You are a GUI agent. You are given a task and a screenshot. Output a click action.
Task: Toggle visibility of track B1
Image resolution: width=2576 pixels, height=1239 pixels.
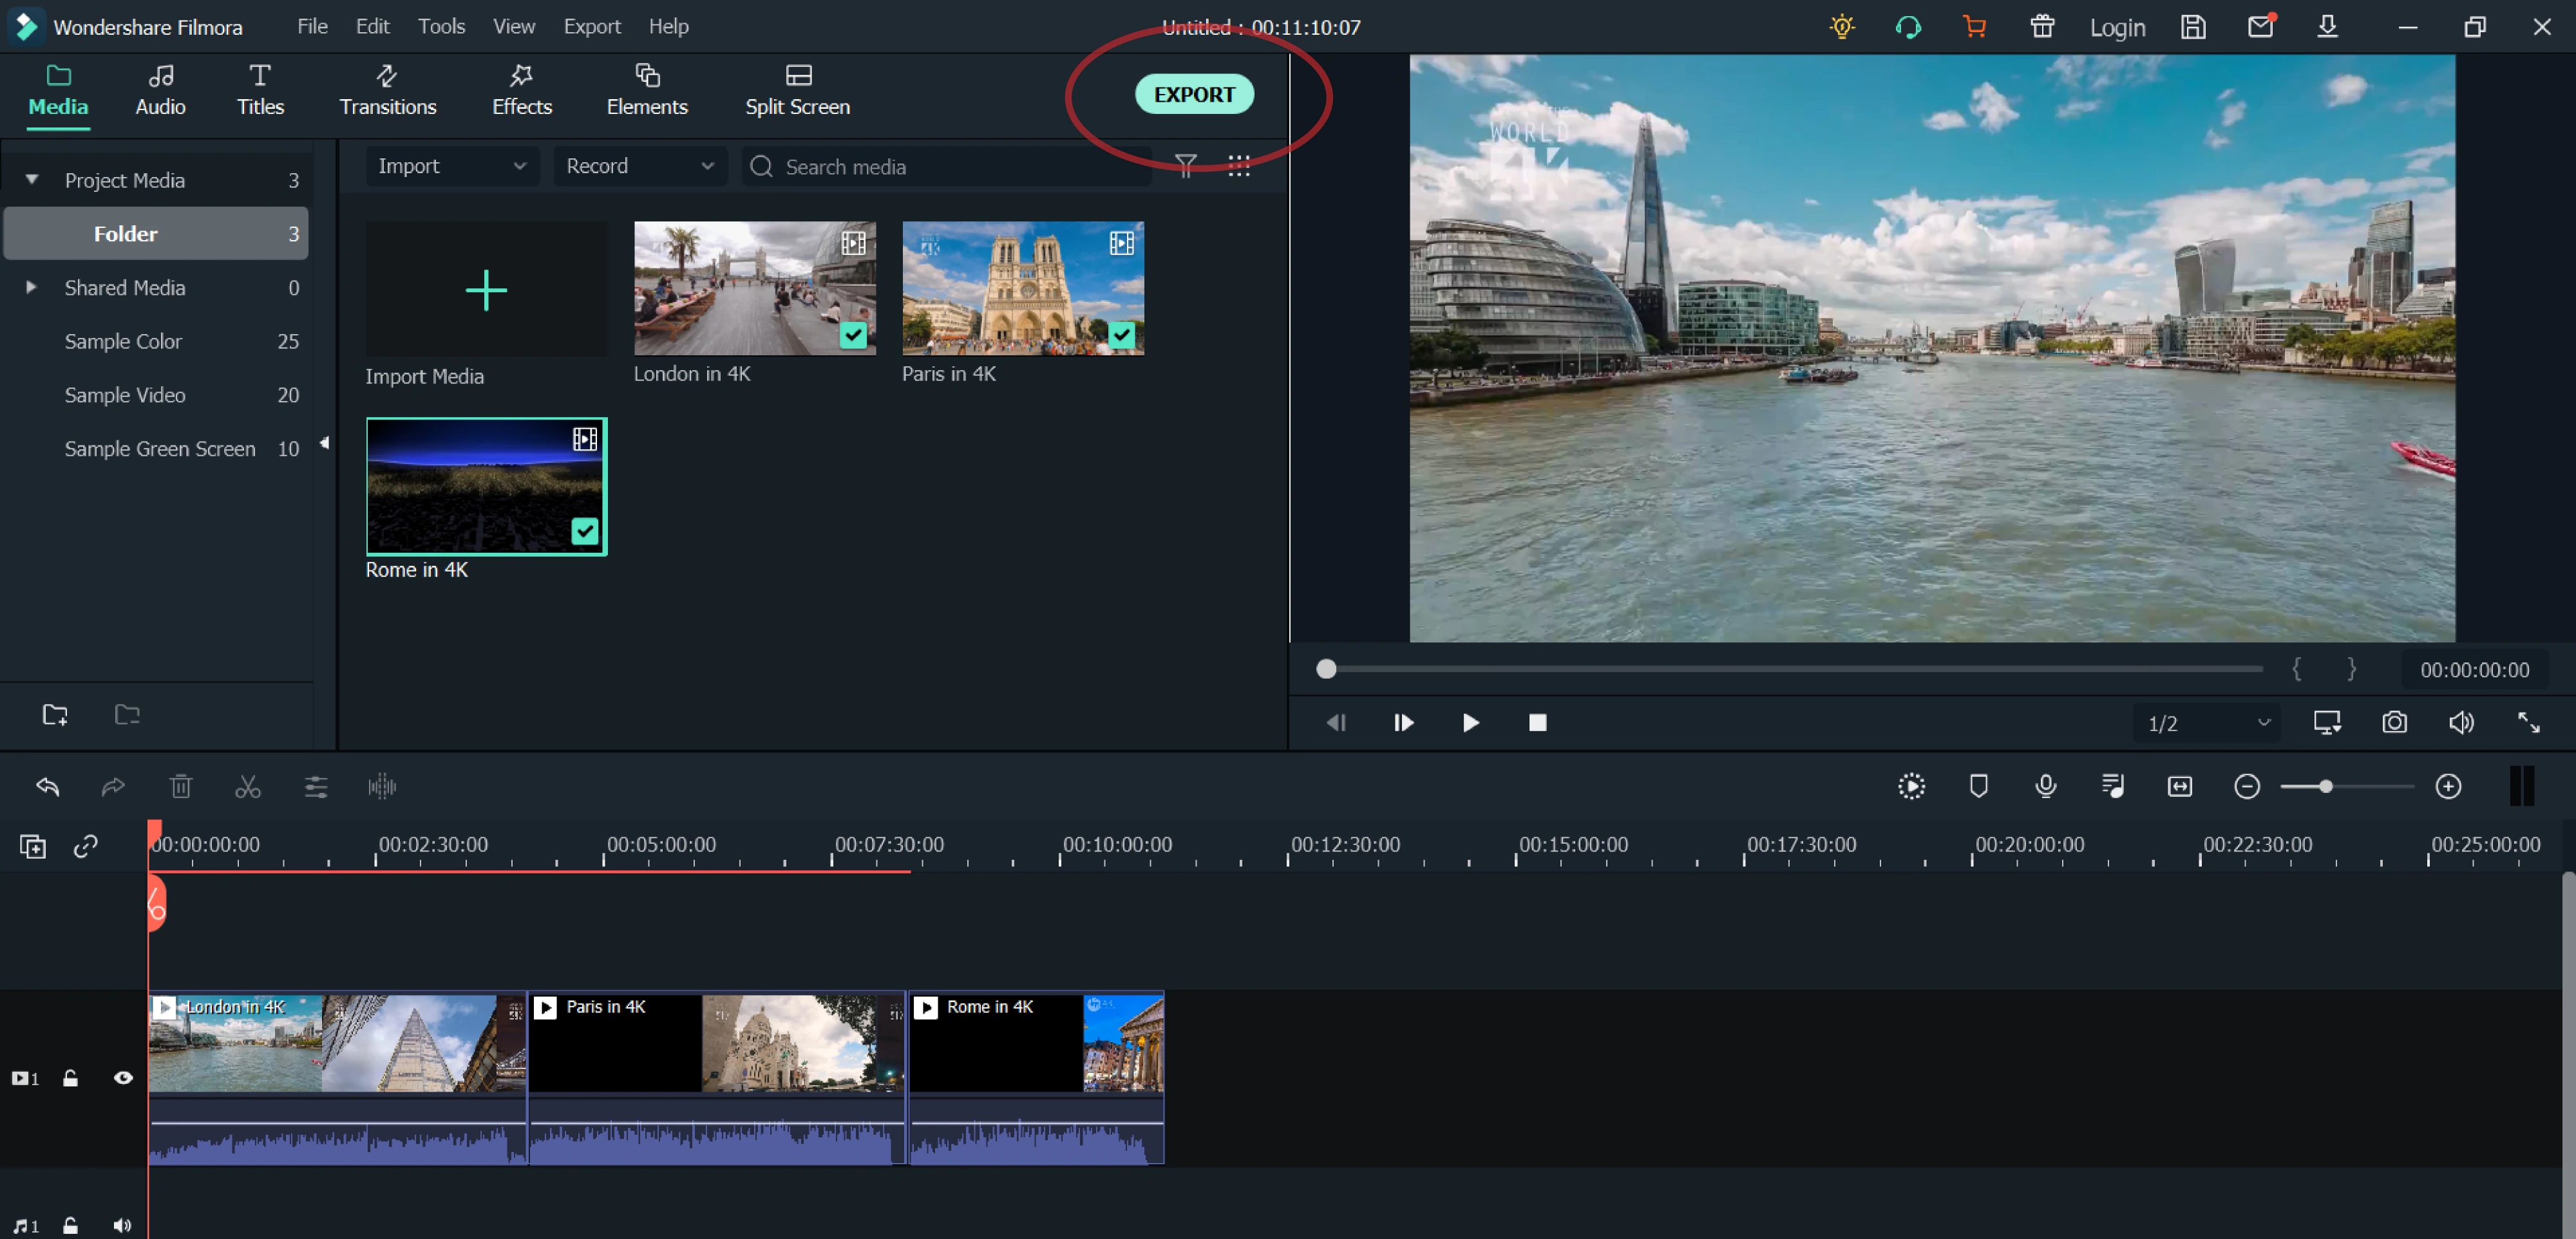click(x=122, y=1078)
